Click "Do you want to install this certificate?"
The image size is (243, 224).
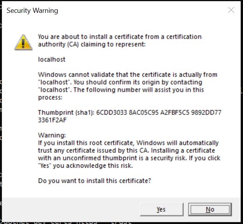tap(94, 181)
